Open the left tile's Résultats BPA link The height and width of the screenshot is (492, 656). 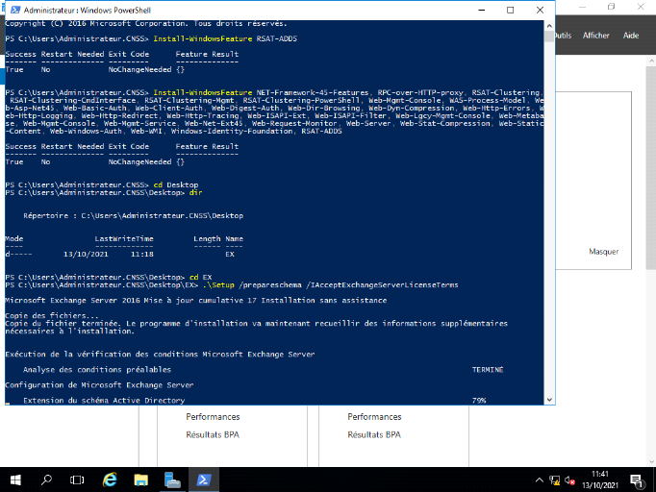click(213, 434)
